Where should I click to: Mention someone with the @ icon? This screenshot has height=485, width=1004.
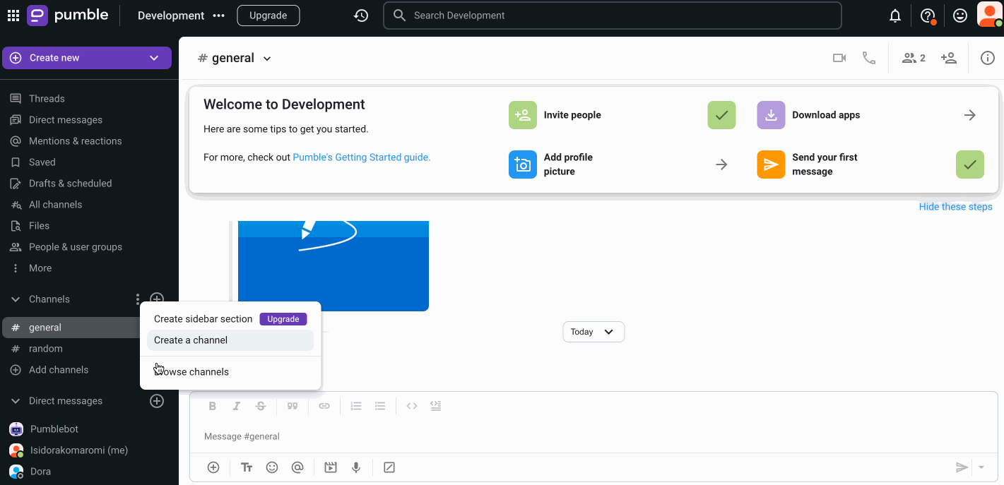297,467
